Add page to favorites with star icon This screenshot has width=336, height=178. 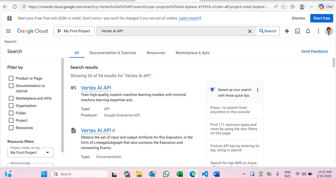click(x=283, y=7)
